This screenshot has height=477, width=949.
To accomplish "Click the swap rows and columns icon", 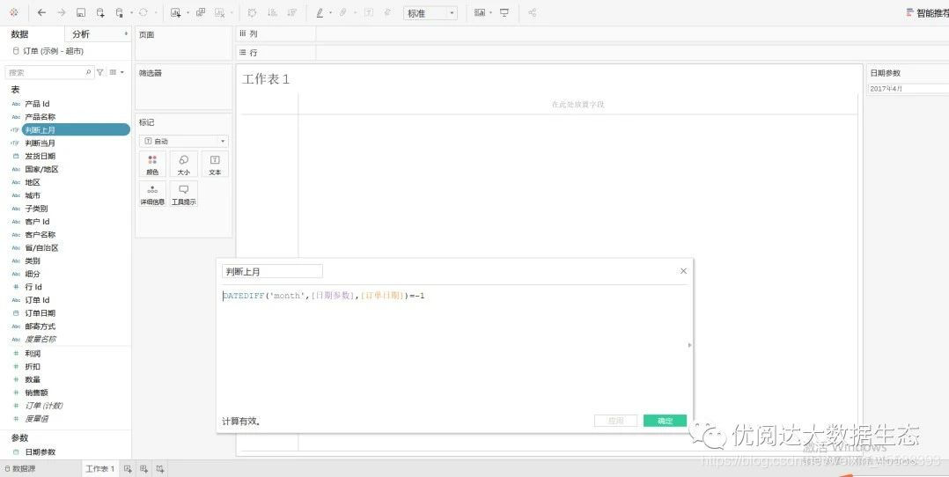I will tap(253, 12).
